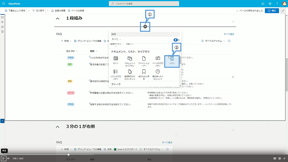Click the page vertical scrollbar
This screenshot has height=162, width=288.
(287, 75)
